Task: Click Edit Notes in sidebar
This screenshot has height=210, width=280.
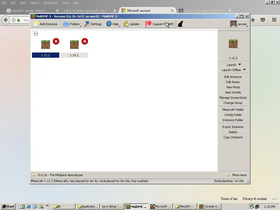Action: 233,82
